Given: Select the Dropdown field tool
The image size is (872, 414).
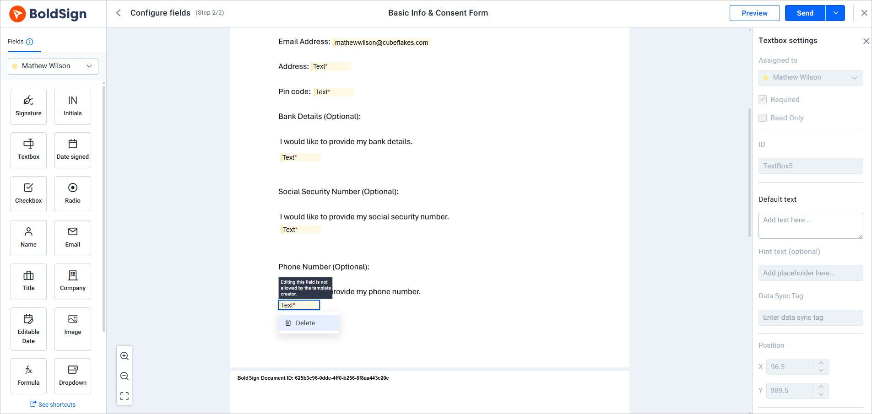Looking at the screenshot, I should (x=73, y=376).
